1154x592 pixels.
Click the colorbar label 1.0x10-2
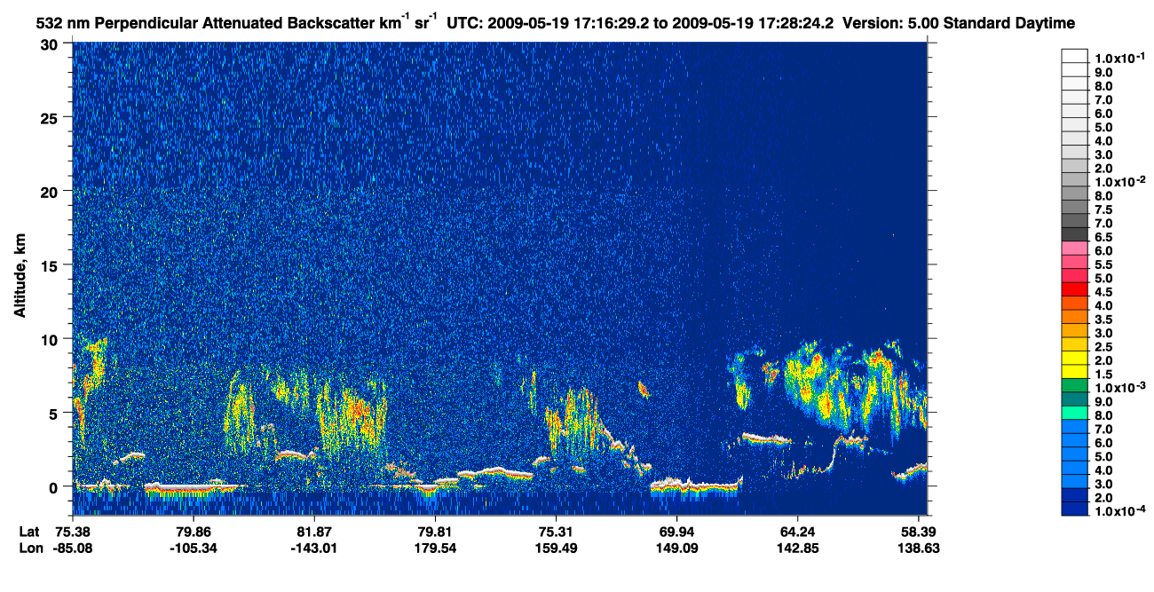coord(1119,181)
